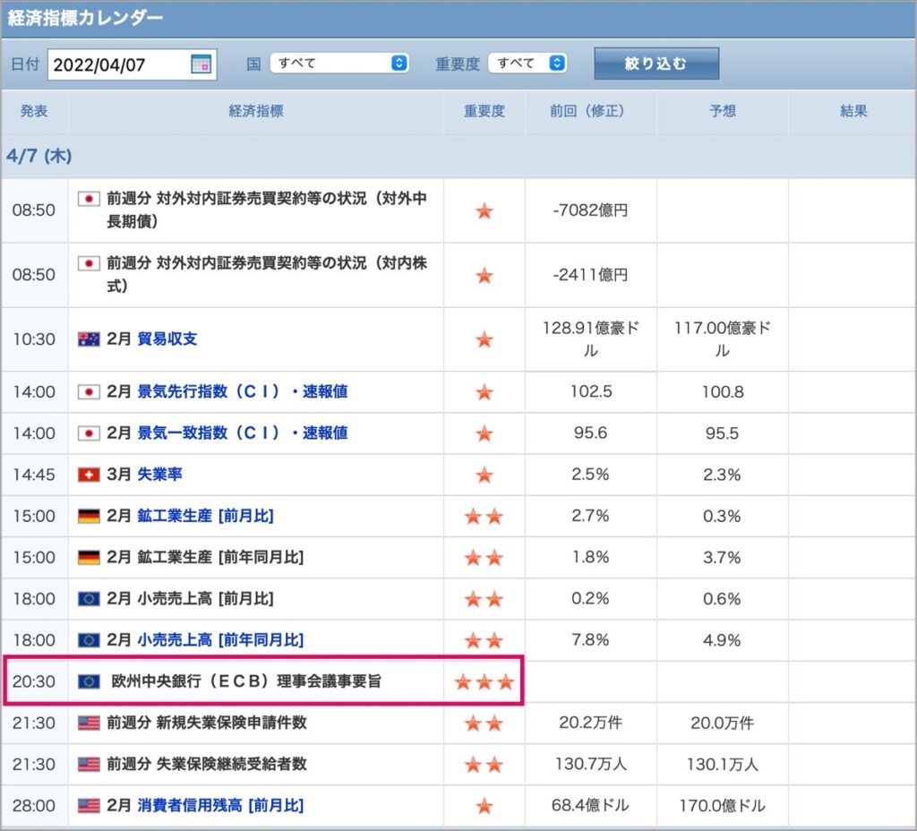Click the Australia flag next to 貿易収支
Image resolution: width=917 pixels, height=831 pixels.
tap(89, 339)
